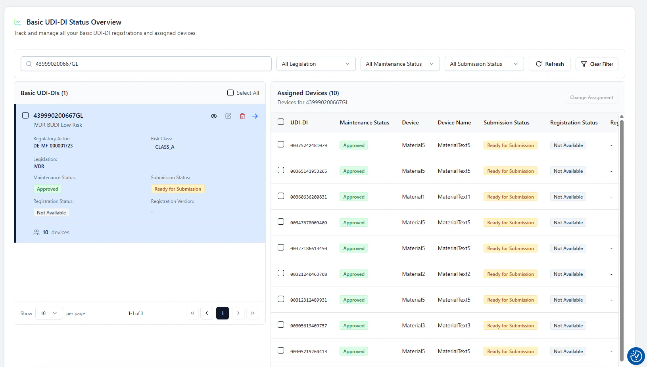This screenshot has width=647, height=367.
Task: Edit Basic UDI-DI using pencil icon
Action: click(x=228, y=116)
